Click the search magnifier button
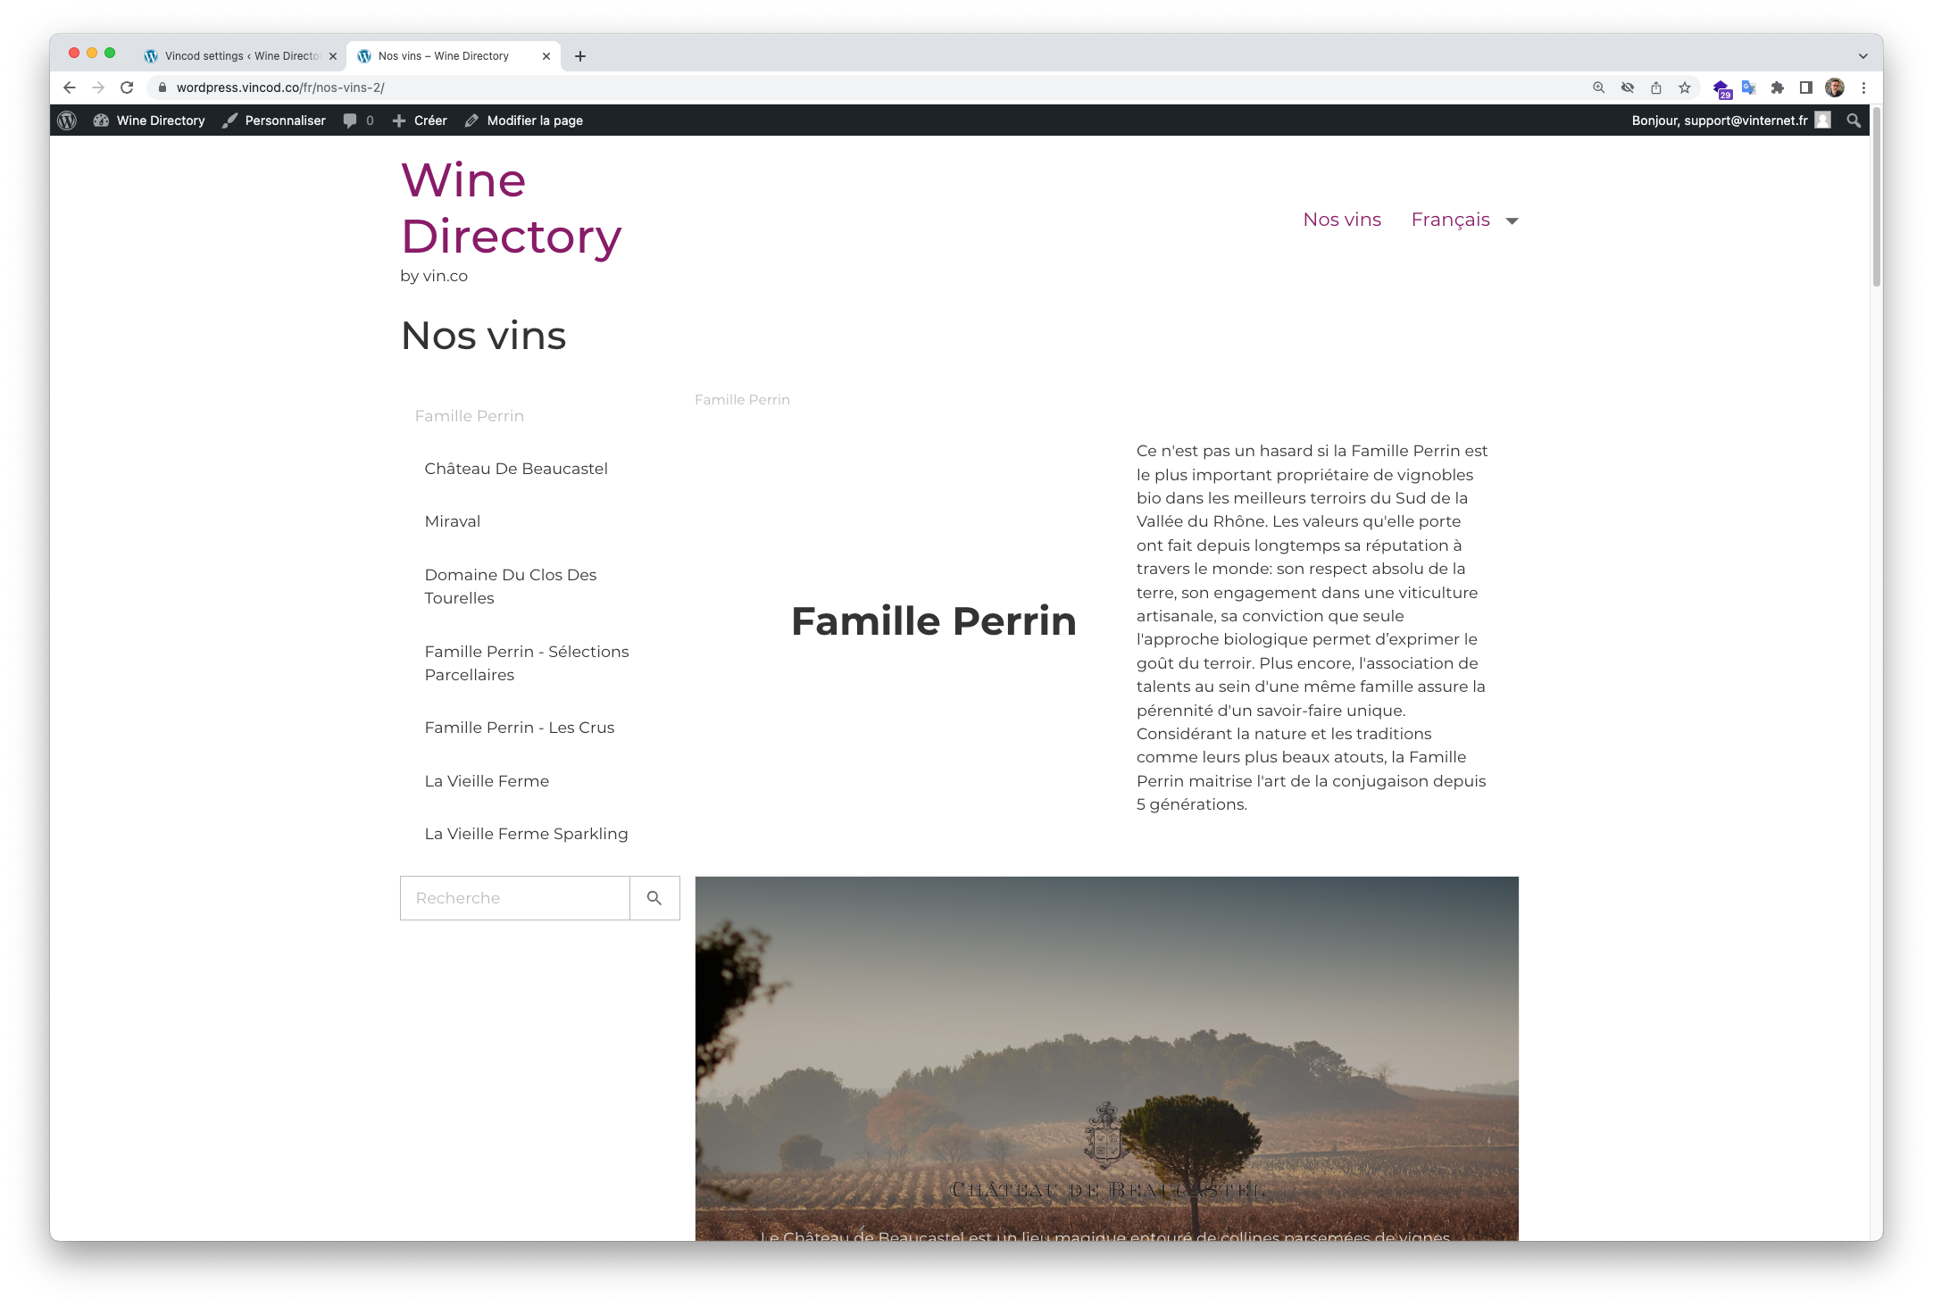 (654, 898)
